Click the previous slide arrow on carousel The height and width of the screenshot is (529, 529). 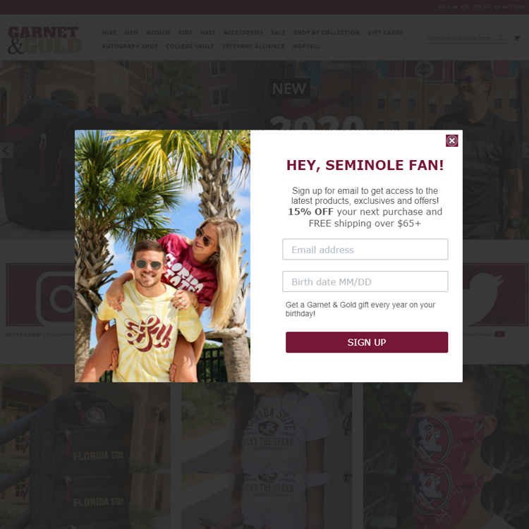pyautogui.click(x=6, y=150)
